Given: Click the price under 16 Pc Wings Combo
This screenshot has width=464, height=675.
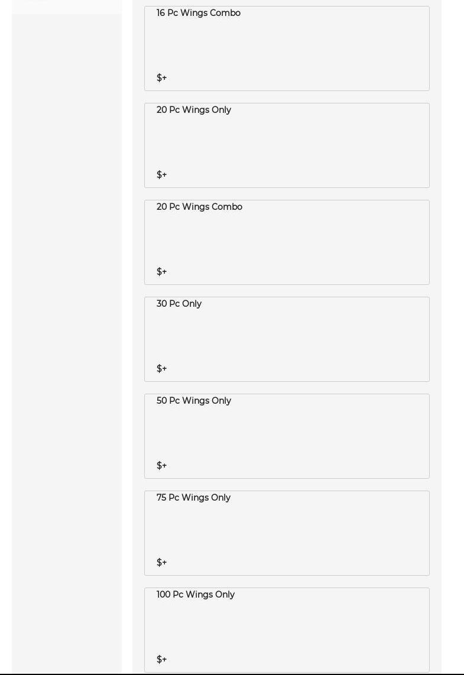Looking at the screenshot, I should [161, 78].
